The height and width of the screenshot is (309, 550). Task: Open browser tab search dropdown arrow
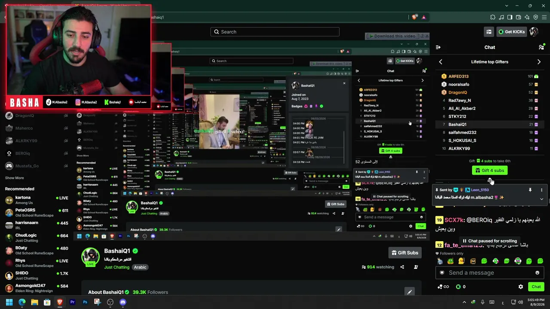pos(507,6)
